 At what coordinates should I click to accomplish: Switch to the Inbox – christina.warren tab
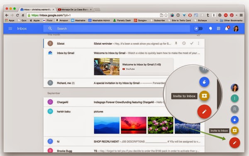[x=37, y=10]
